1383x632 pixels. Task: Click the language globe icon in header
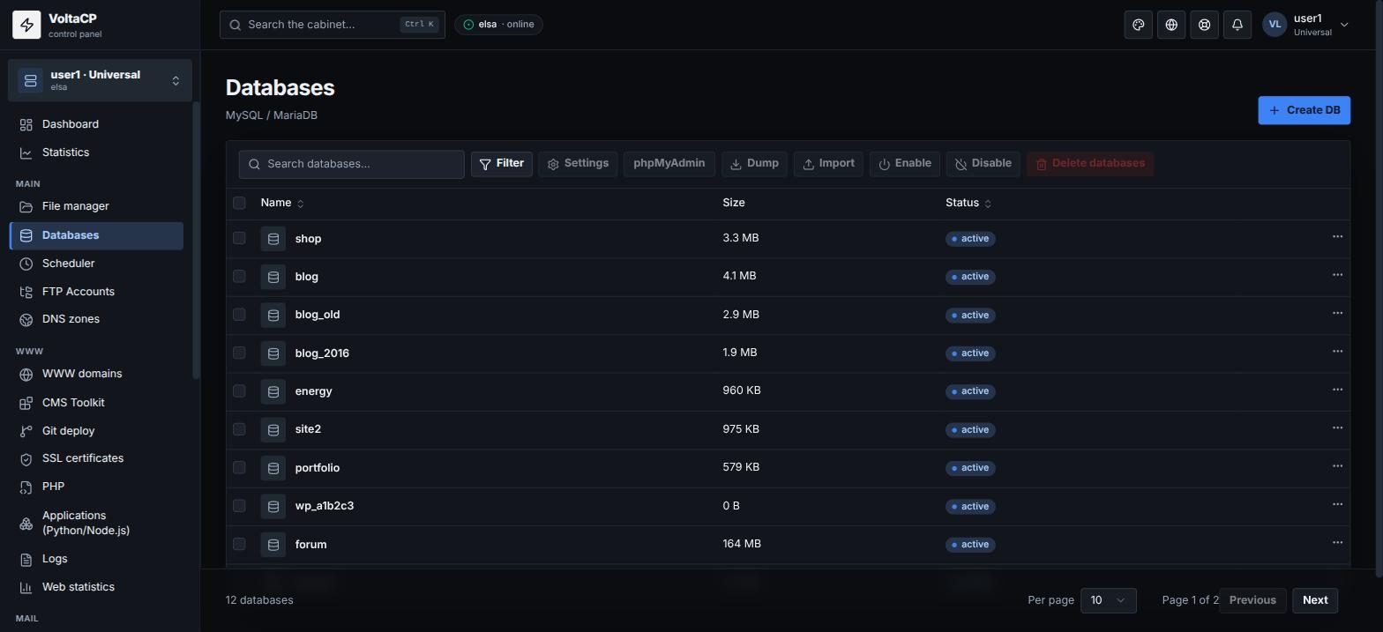[1171, 25]
